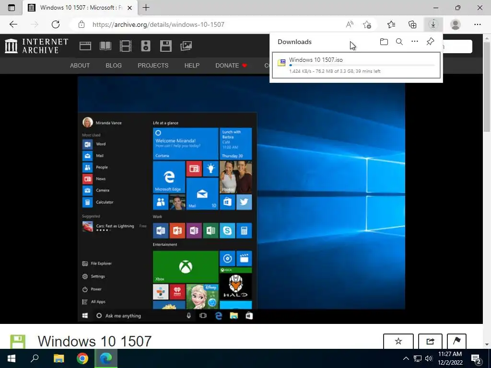Screen dimensions: 491x368
Task: Open File Explorer from taskbar
Action: click(58, 358)
